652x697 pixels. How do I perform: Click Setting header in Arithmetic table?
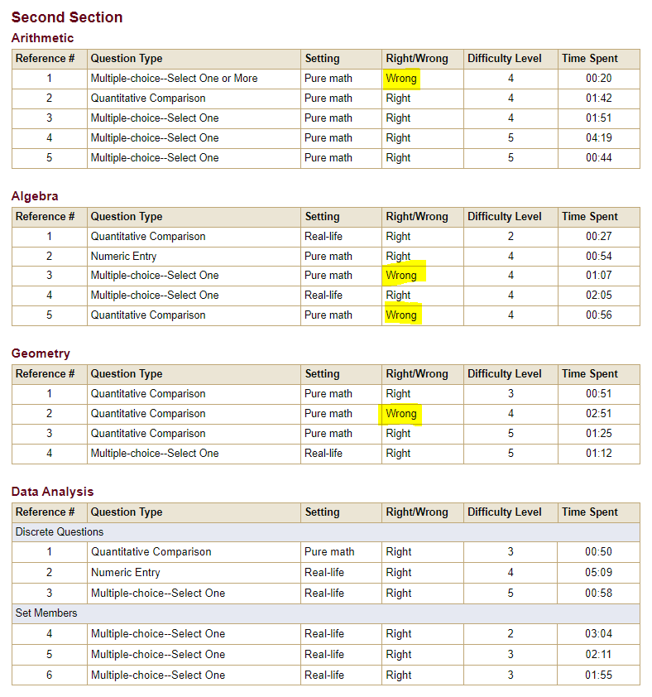(322, 59)
